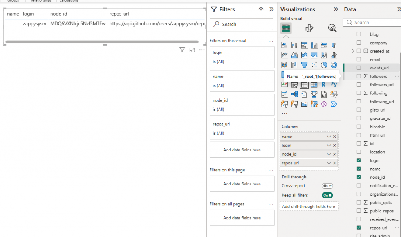Switch to the Analytics tab

click(x=332, y=28)
